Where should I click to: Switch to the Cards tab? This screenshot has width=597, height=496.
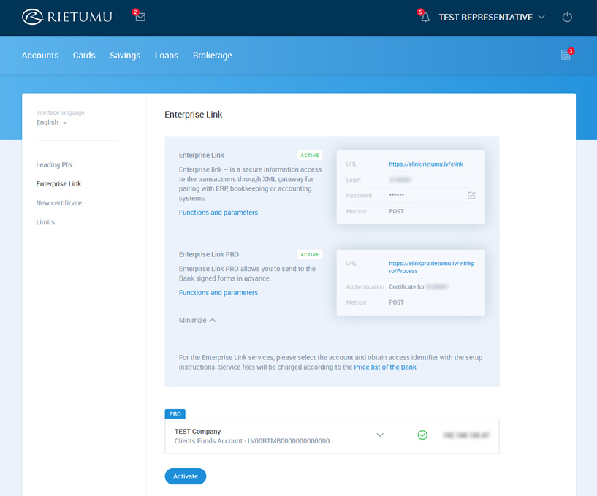tap(83, 55)
